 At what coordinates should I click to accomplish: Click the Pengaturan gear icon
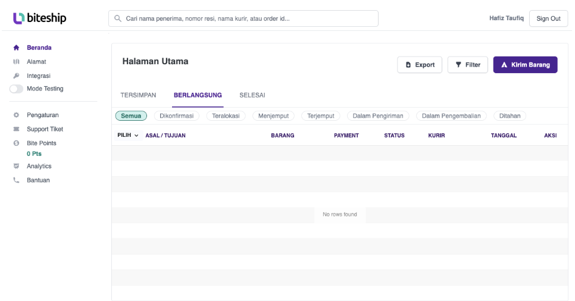(x=16, y=115)
